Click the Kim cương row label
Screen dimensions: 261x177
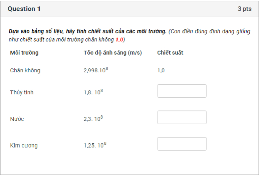24,146
